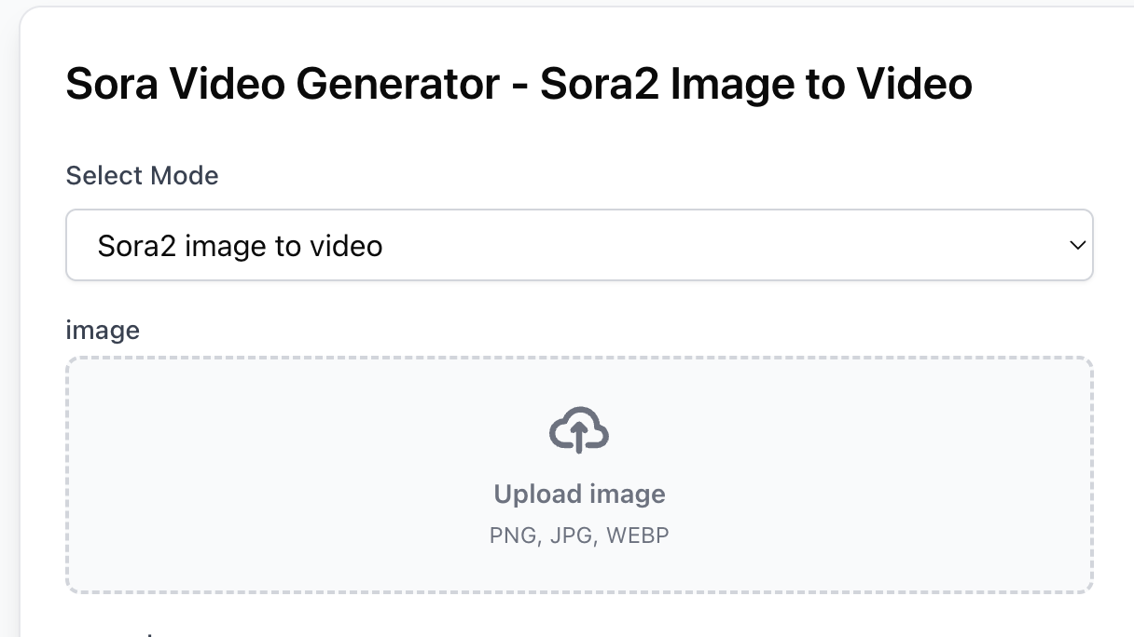The width and height of the screenshot is (1134, 637).
Task: Click the 'Select Mode' field label
Action: point(142,175)
